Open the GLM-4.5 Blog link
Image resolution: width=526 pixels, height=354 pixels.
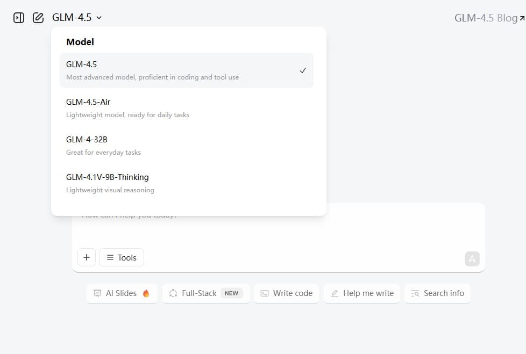tap(489, 18)
